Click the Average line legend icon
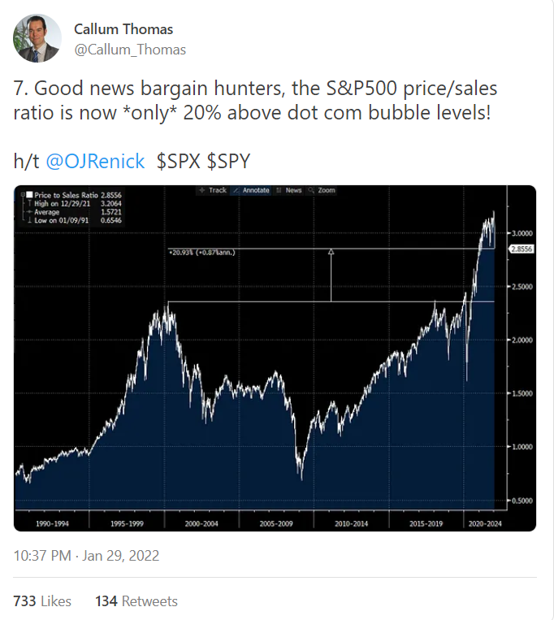The image size is (554, 620). (x=25, y=212)
